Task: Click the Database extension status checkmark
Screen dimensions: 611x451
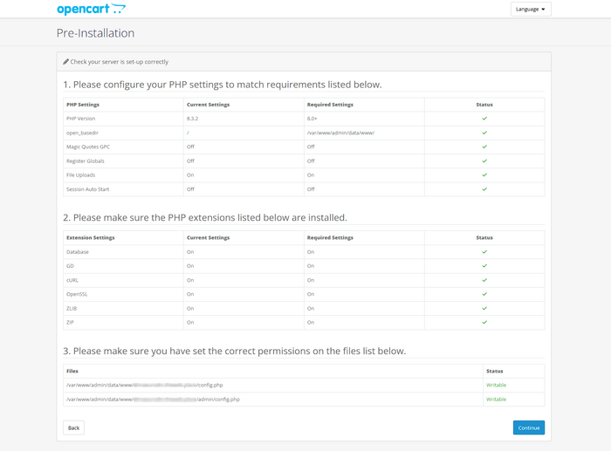Action: tap(484, 252)
